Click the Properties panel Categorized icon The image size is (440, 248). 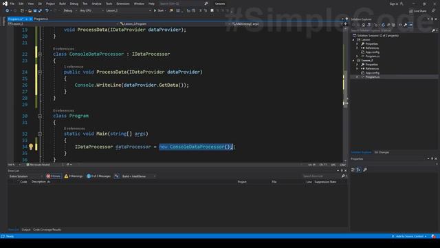click(353, 170)
